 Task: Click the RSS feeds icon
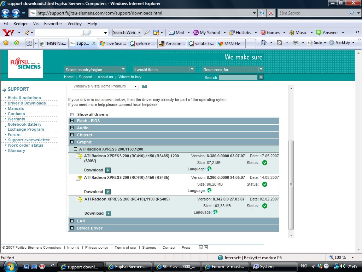coord(279,43)
